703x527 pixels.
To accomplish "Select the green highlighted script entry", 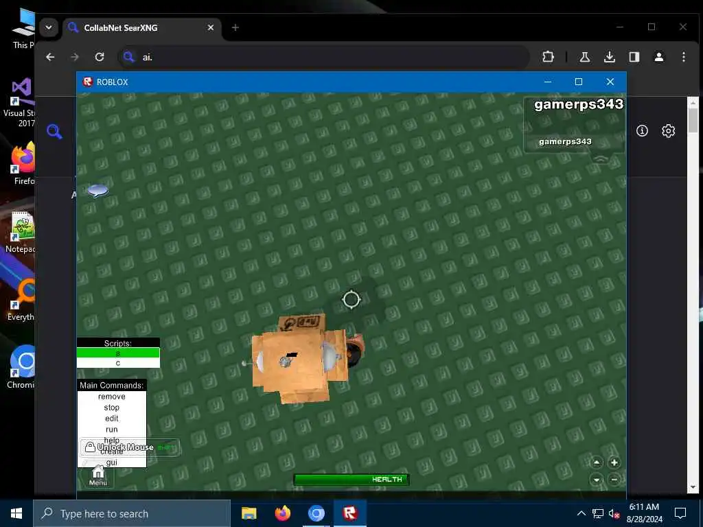I will (118, 353).
